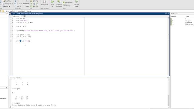
Task: Click value 'oh god' in Workspace
Action: (x=188, y=21)
